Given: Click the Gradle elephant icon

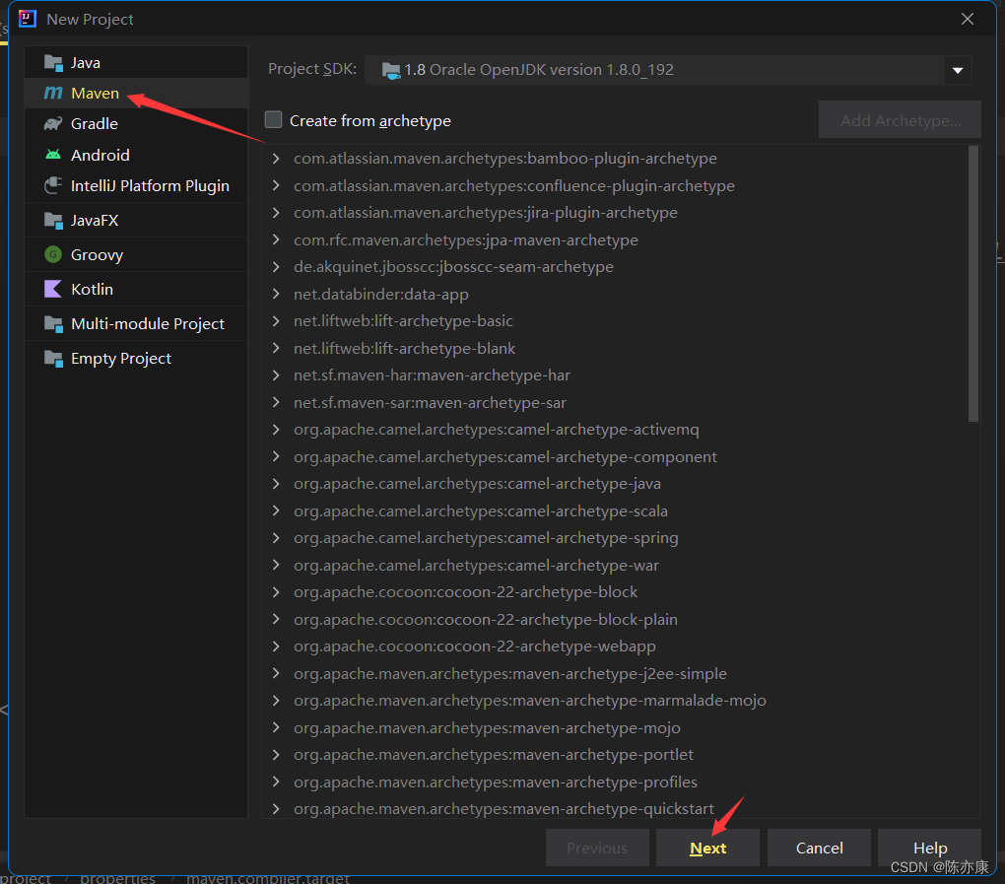Looking at the screenshot, I should [53, 124].
